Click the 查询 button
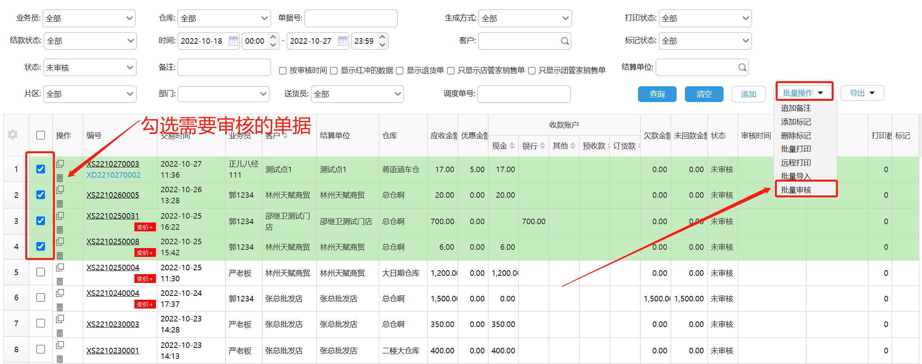 click(x=657, y=94)
